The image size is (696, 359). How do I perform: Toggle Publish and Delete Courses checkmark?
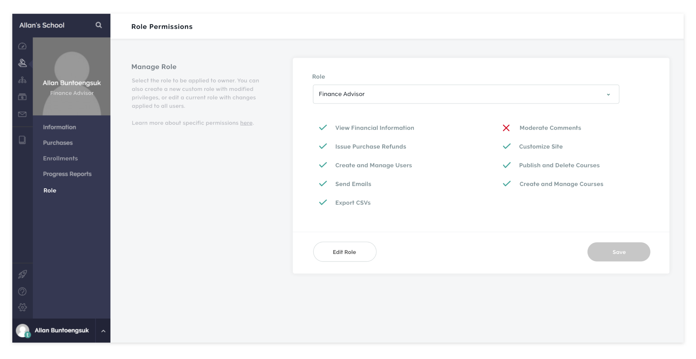507,165
